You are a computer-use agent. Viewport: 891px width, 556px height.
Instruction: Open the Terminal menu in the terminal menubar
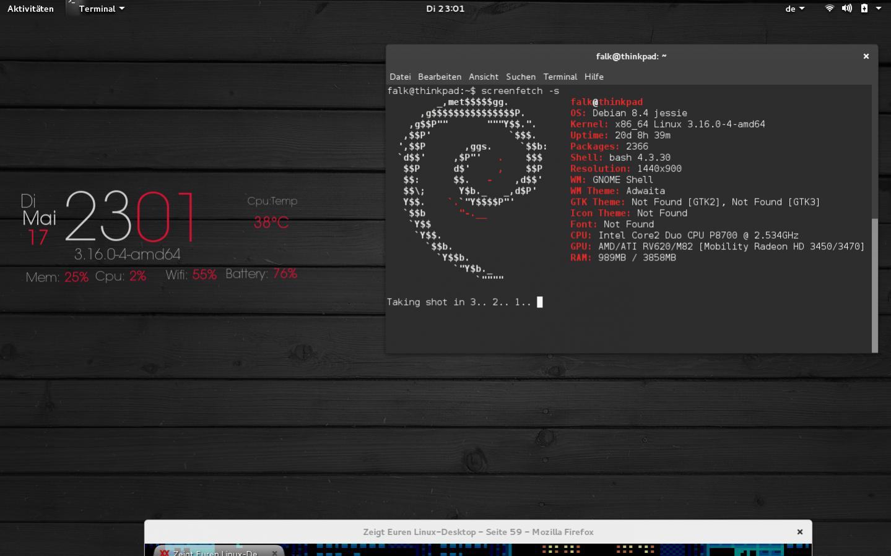pos(560,77)
